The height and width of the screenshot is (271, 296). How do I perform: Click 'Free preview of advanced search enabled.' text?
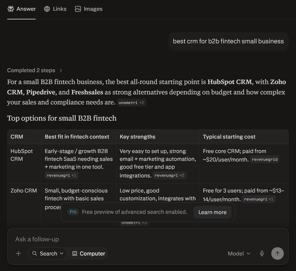135,212
